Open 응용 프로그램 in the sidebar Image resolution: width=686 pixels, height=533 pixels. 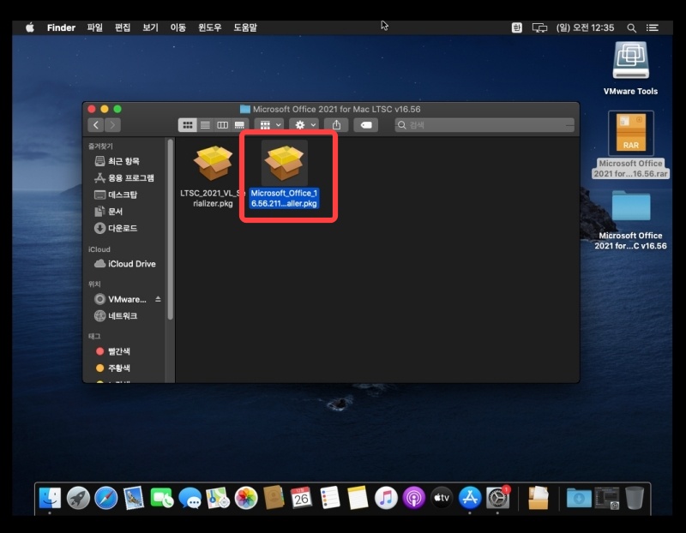click(124, 177)
